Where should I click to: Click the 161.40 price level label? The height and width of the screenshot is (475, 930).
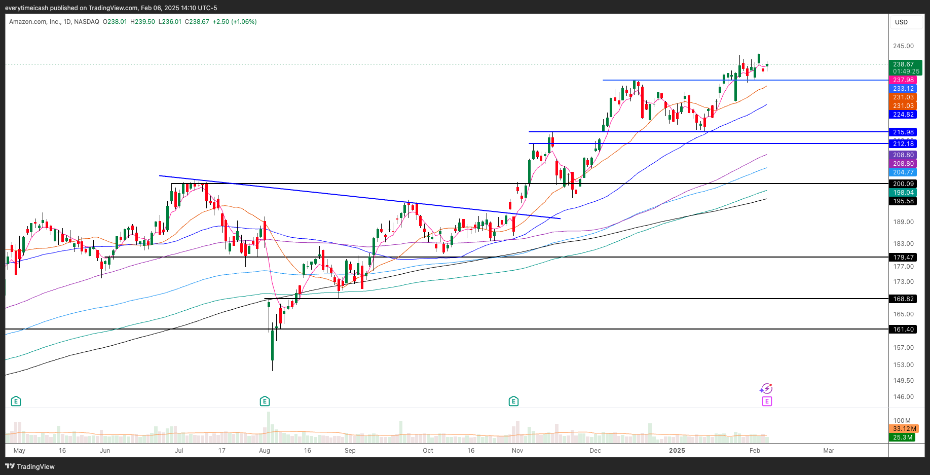pyautogui.click(x=903, y=330)
